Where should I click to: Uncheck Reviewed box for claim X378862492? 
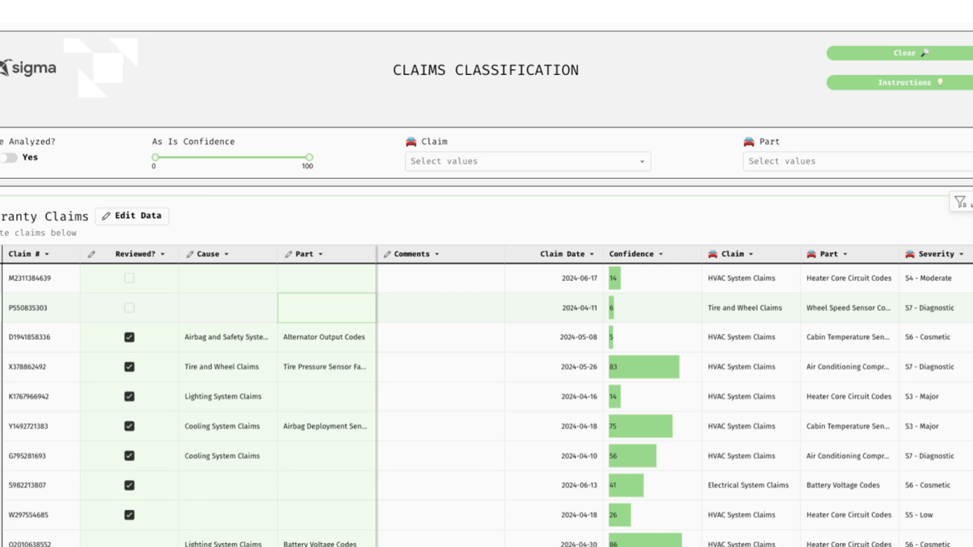coord(129,367)
